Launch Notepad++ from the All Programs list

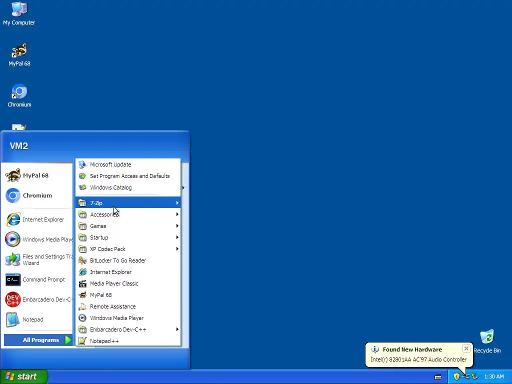coord(128,341)
